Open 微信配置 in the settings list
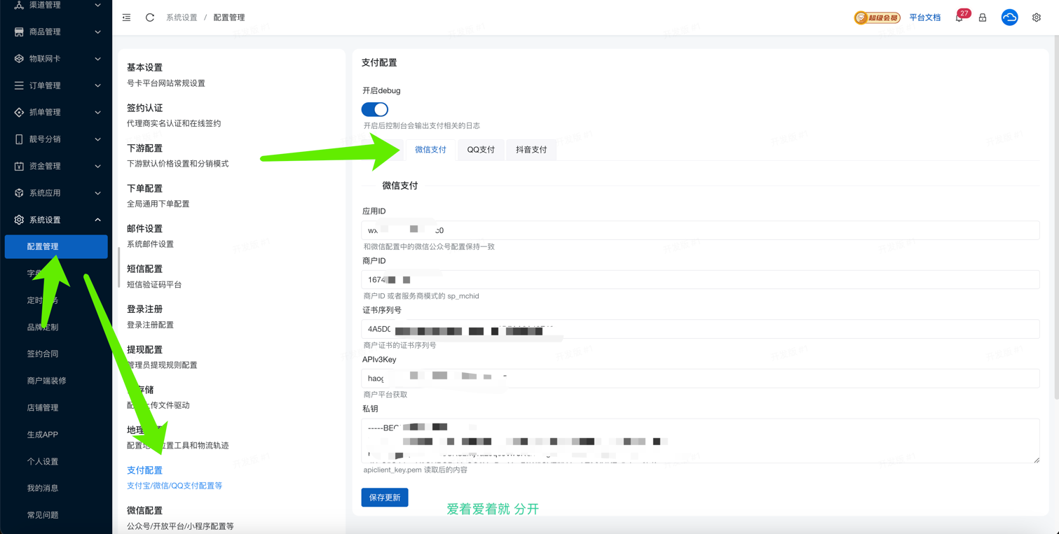This screenshot has height=534, width=1059. tap(144, 511)
